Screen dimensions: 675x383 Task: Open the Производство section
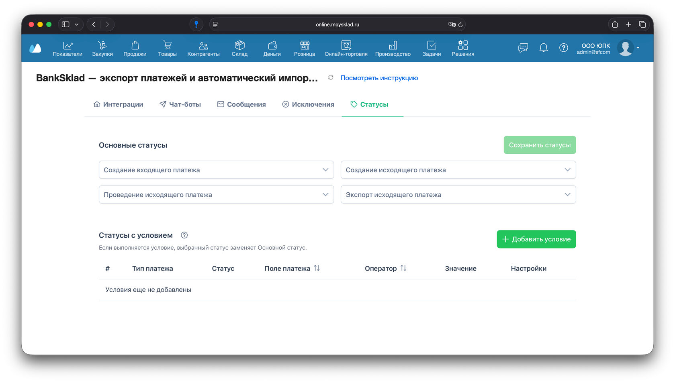pyautogui.click(x=393, y=48)
